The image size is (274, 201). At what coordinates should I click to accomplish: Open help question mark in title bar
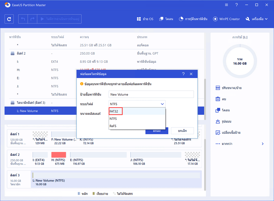pyautogui.click(x=236, y=5)
